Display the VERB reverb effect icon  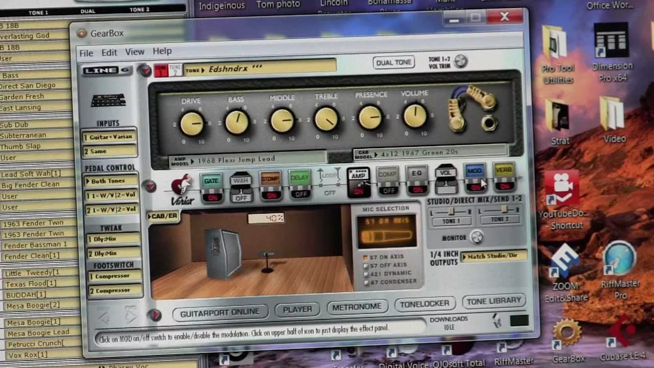click(504, 170)
